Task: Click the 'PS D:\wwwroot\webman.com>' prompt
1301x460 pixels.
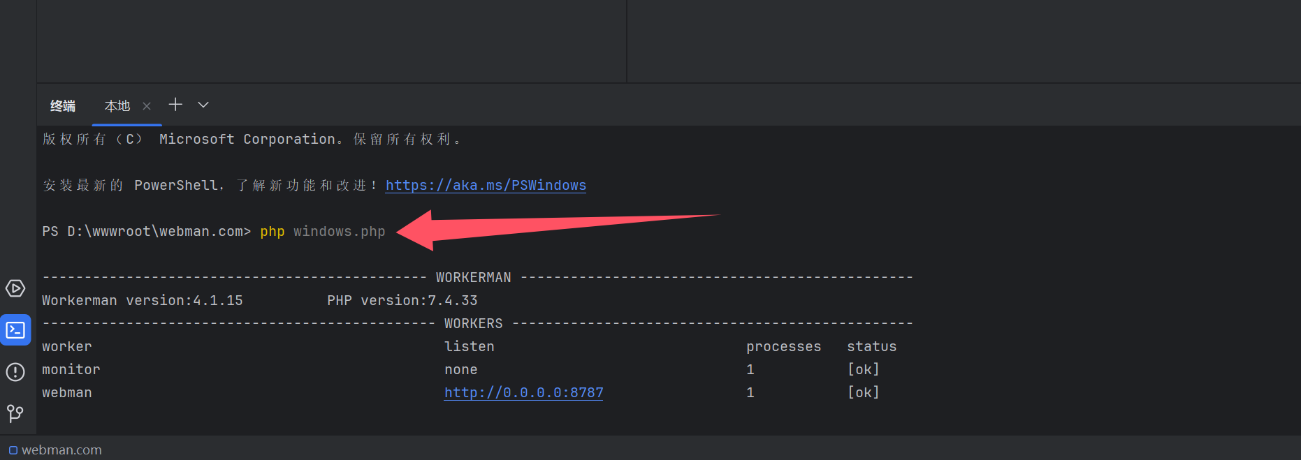Action: click(x=147, y=231)
